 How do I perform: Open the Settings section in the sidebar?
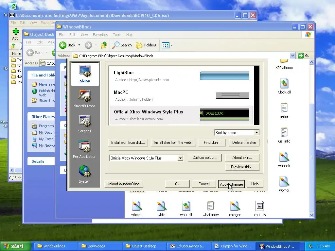pos(85,124)
